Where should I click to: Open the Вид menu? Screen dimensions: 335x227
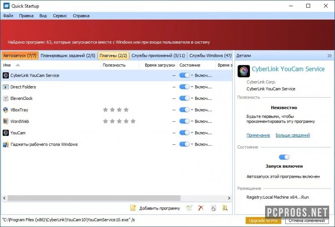[x=43, y=16]
